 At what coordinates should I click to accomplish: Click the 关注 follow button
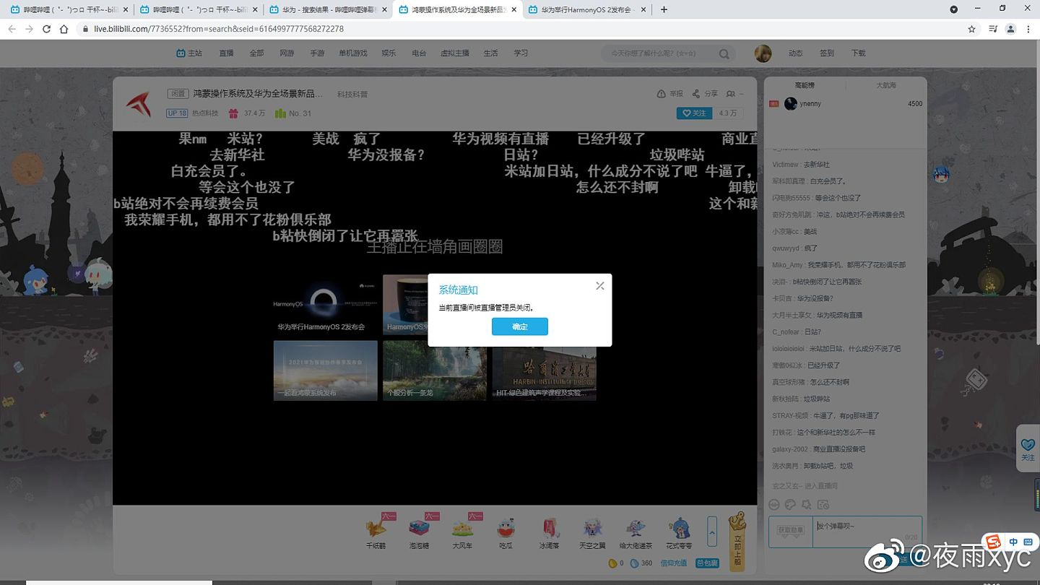pyautogui.click(x=695, y=113)
